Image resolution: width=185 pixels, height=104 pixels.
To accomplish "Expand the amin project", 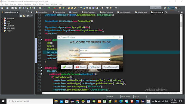I will click(2, 21).
